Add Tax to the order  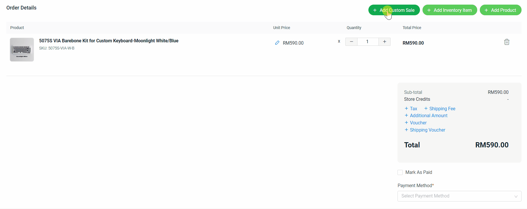[413, 109]
